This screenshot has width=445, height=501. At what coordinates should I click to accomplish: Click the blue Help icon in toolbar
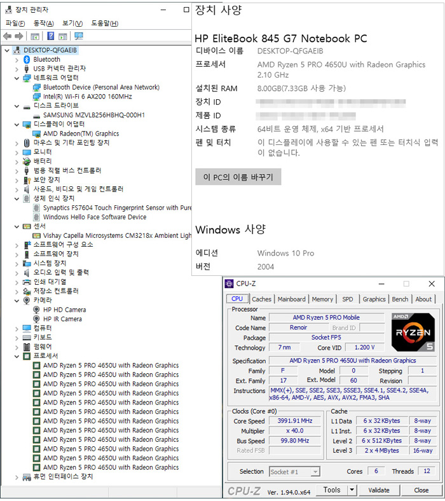pyautogui.click(x=50, y=36)
